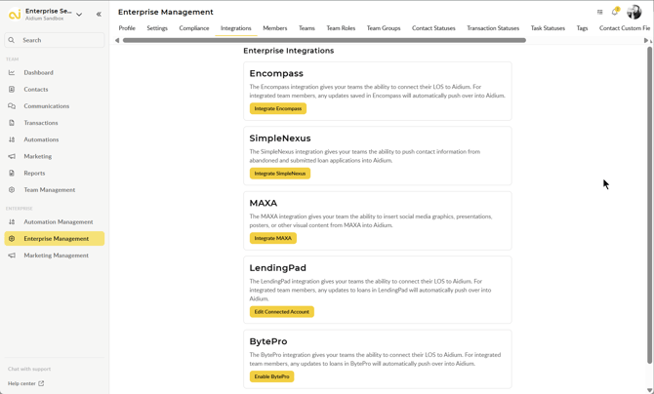This screenshot has width=654, height=394.
Task: Click the Contacts sidebar icon
Action: (x=12, y=89)
